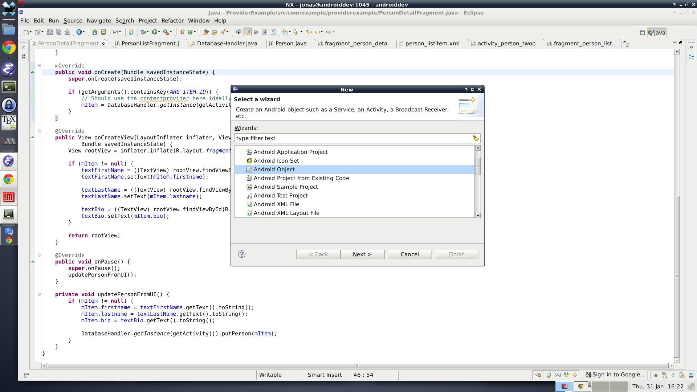
Task: Cancel the New wizard dialog
Action: (409, 254)
